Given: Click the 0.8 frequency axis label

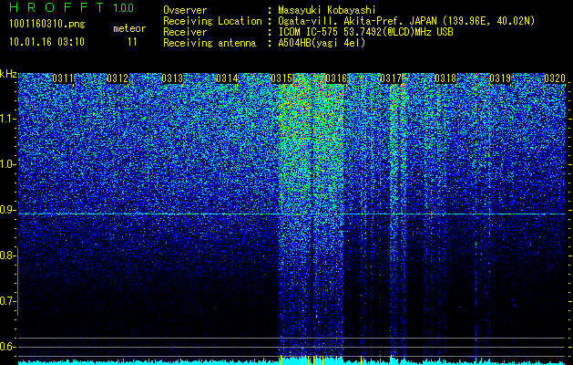Looking at the screenshot, I should pyautogui.click(x=6, y=255).
